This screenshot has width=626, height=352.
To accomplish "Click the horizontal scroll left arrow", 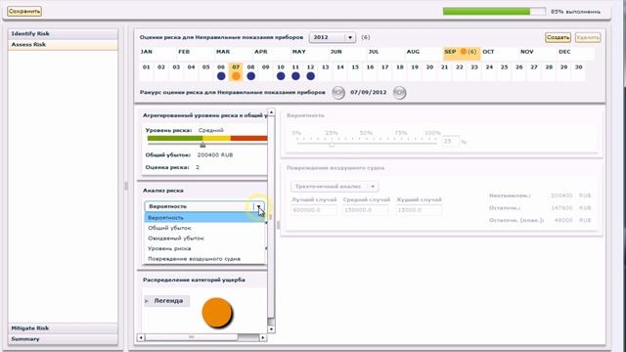I will [x=141, y=338].
